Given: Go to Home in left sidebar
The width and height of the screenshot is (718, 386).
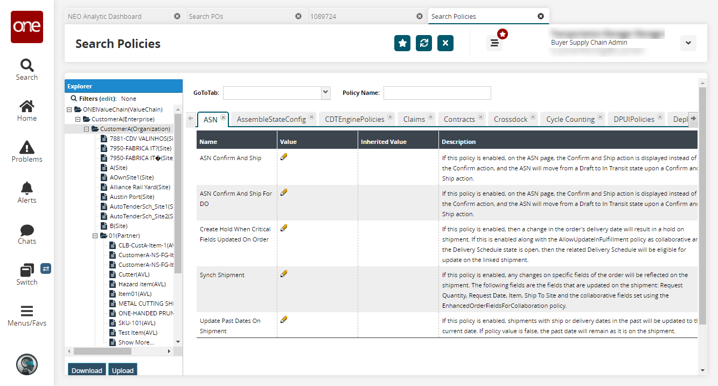Looking at the screenshot, I should click(26, 111).
